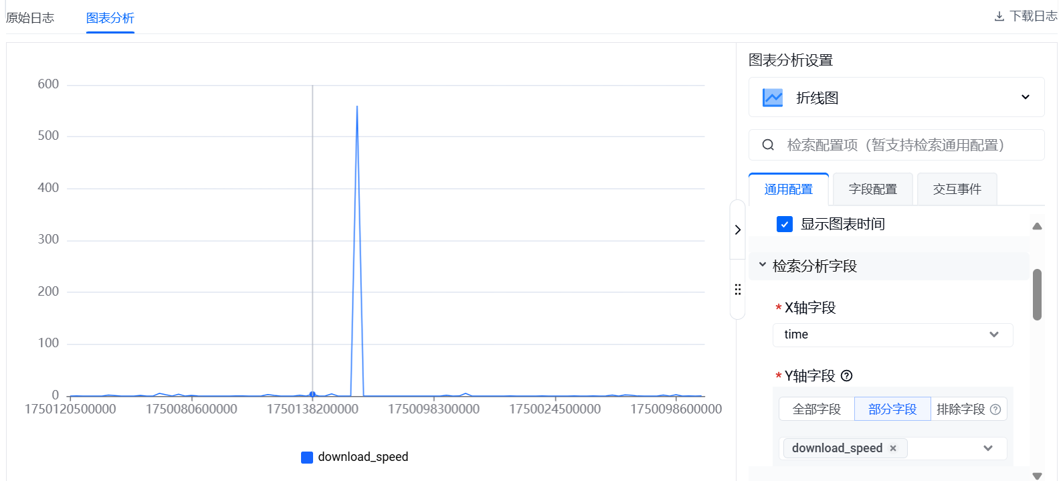This screenshot has height=481, width=1063.
Task: Open the field configuration tab
Action: pos(872,189)
